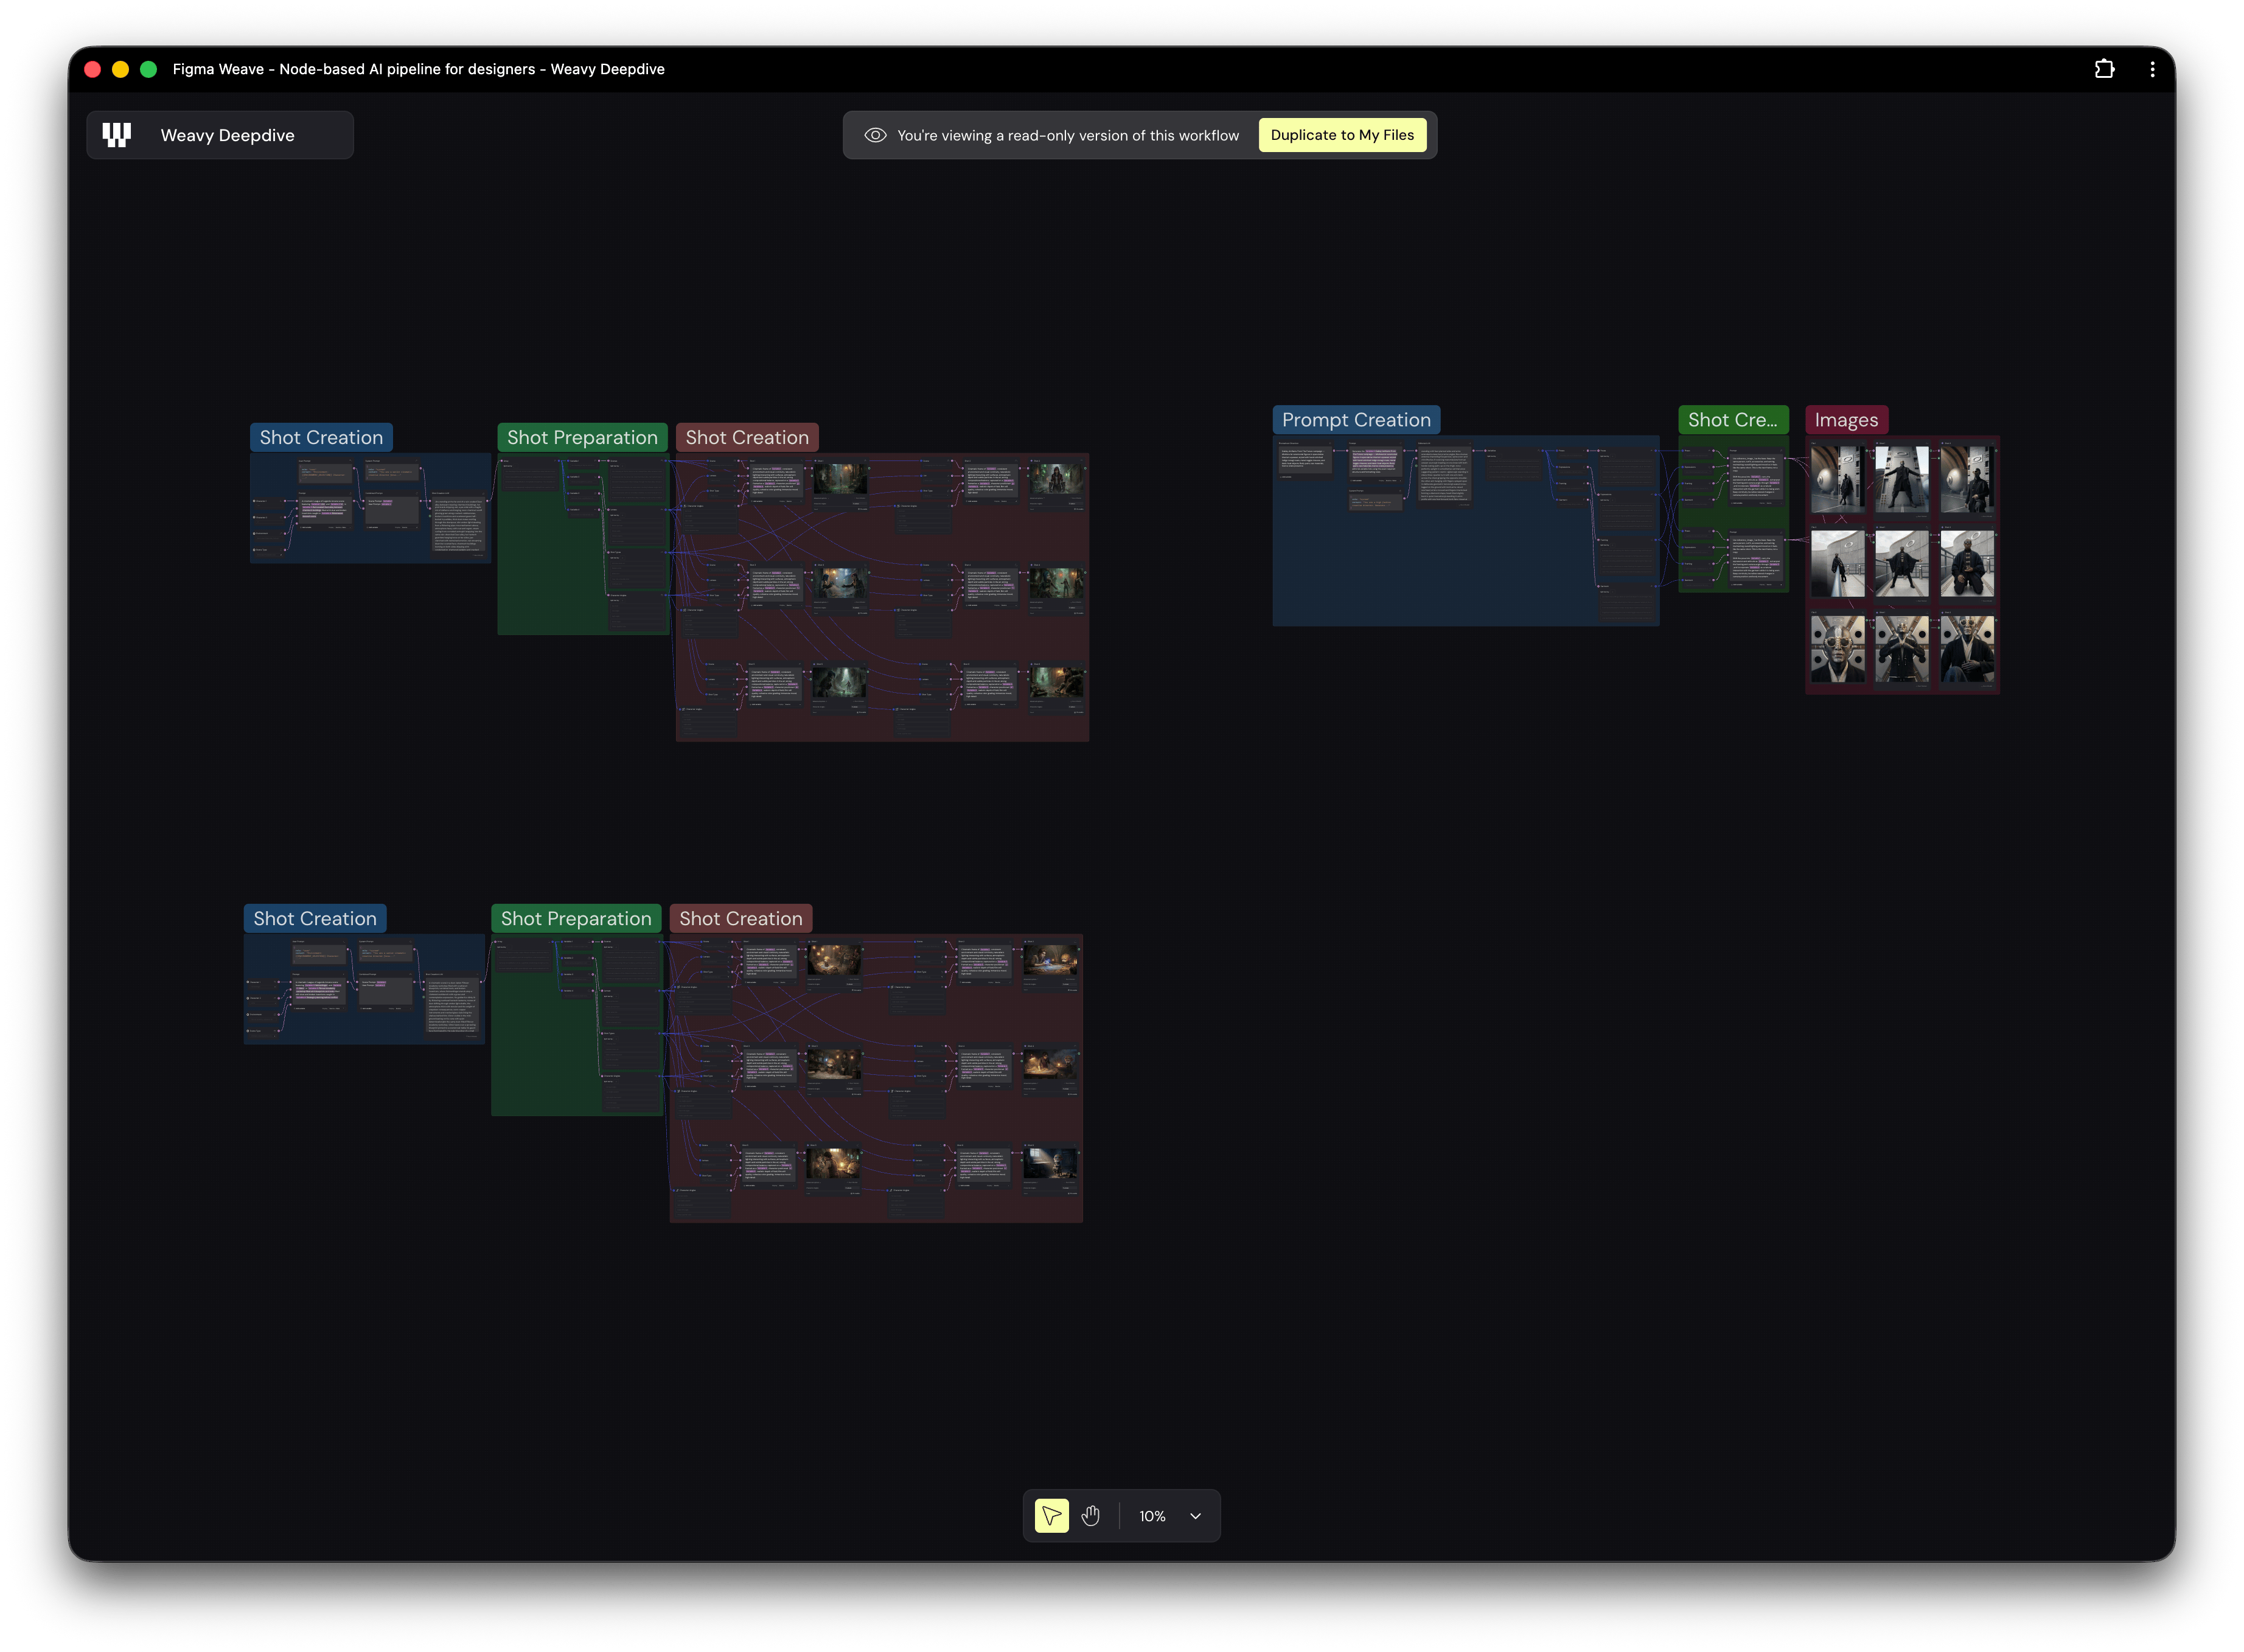Click the Weavy logo icon
The height and width of the screenshot is (1652, 2244).
tap(117, 135)
